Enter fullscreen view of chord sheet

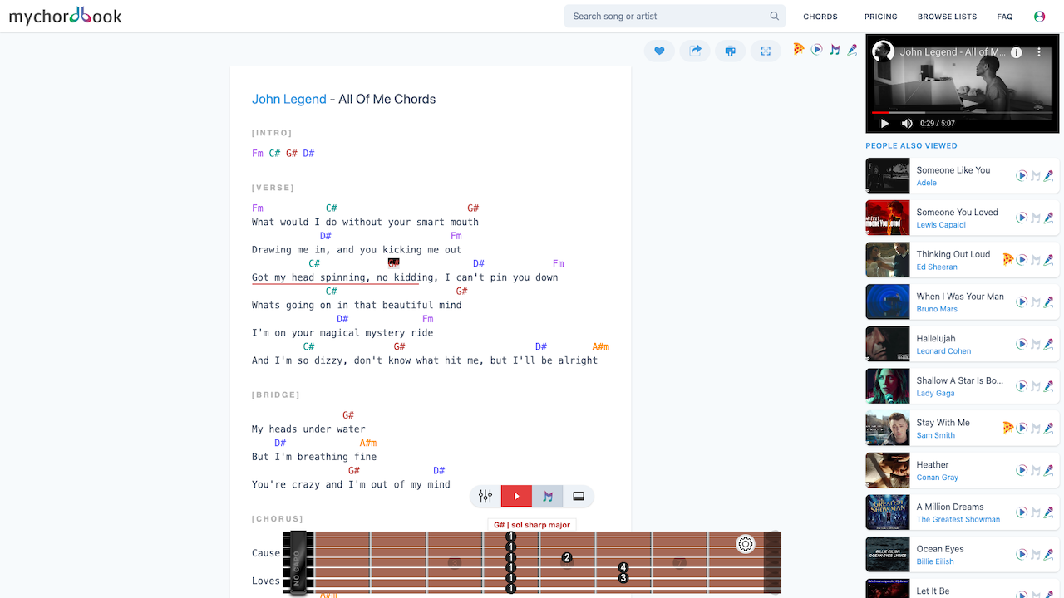(766, 51)
